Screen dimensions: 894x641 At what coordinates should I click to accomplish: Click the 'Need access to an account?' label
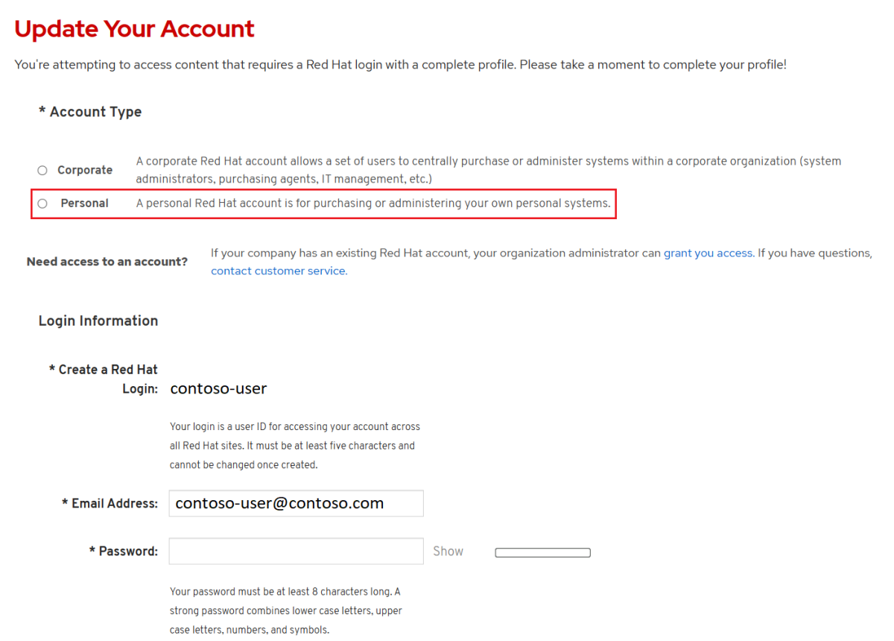(x=107, y=262)
